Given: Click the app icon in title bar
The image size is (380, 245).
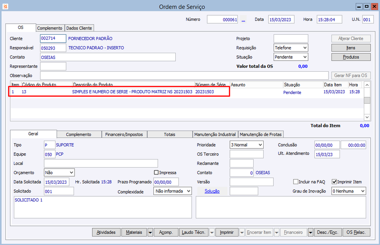Looking at the screenshot, I should tap(5, 7).
